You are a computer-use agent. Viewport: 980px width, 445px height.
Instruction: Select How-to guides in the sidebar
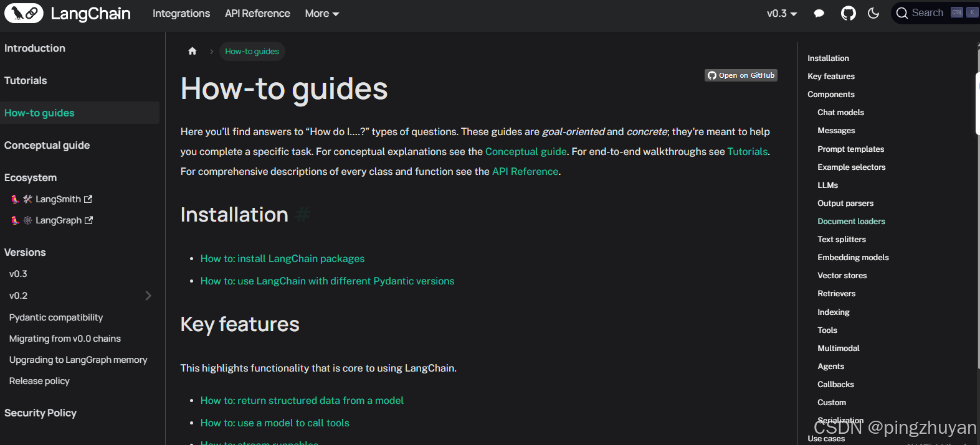point(80,113)
